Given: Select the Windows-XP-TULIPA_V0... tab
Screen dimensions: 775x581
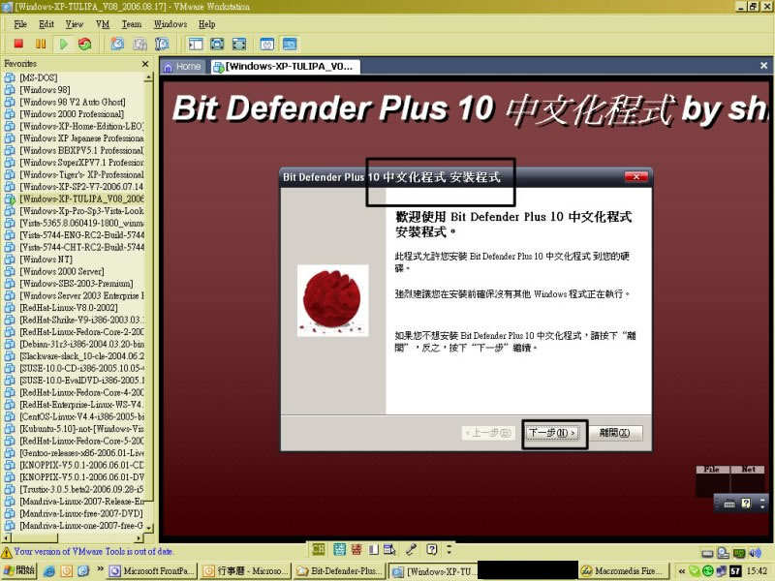Looking at the screenshot, I should tap(284, 66).
